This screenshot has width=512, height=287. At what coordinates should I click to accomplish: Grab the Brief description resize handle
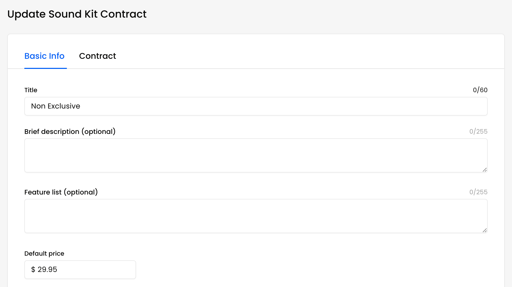485,170
